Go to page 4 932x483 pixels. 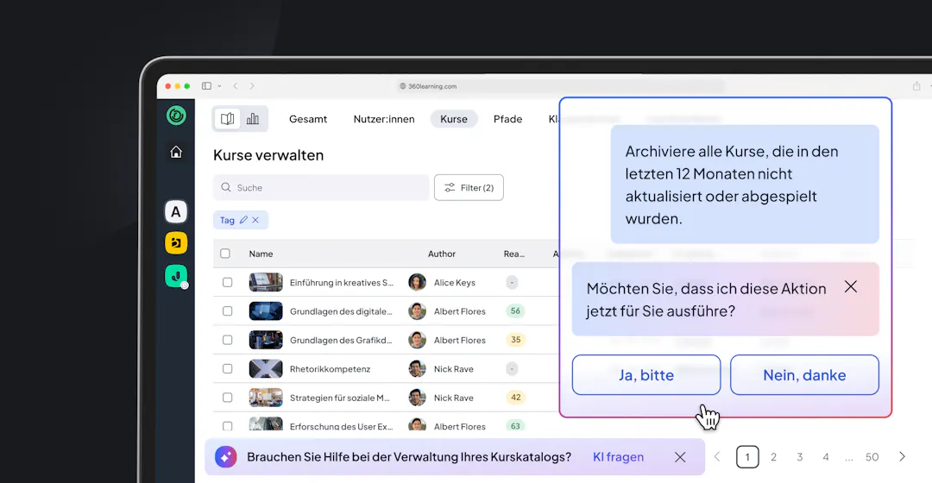click(x=826, y=457)
